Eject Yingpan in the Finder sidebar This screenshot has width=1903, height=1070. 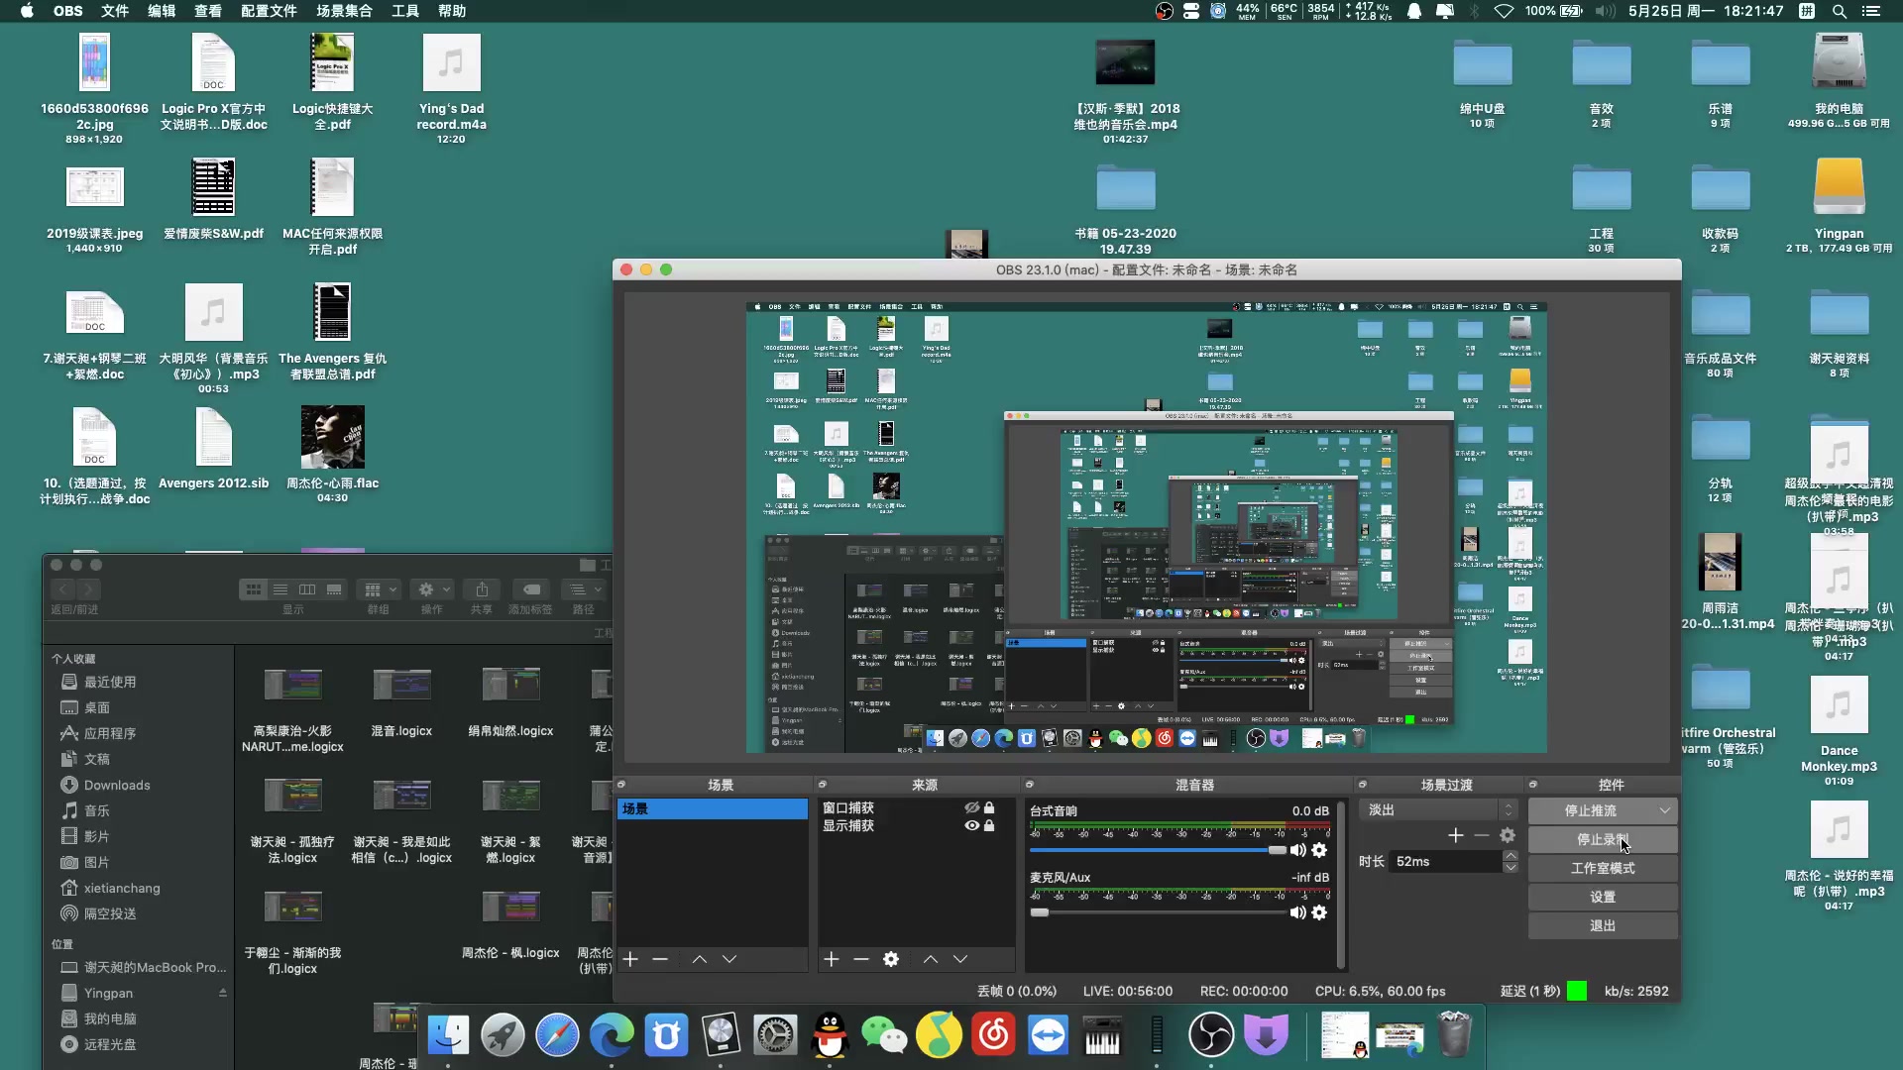pos(223,993)
